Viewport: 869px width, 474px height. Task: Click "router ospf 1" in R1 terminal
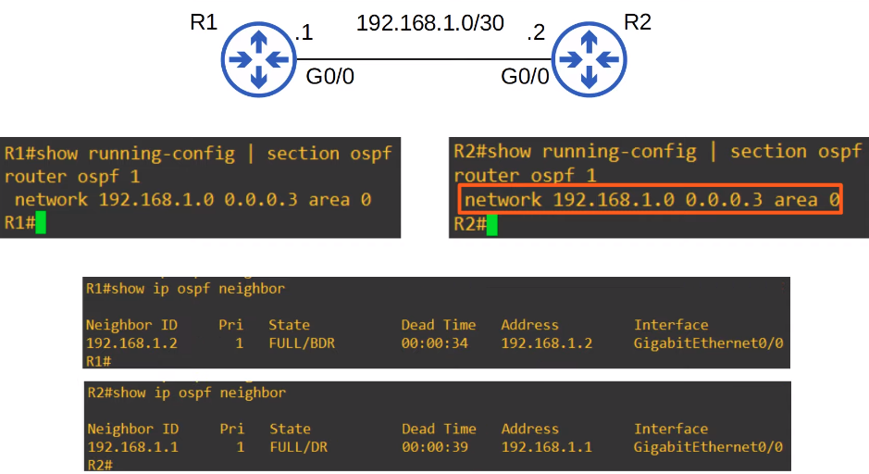tap(70, 176)
